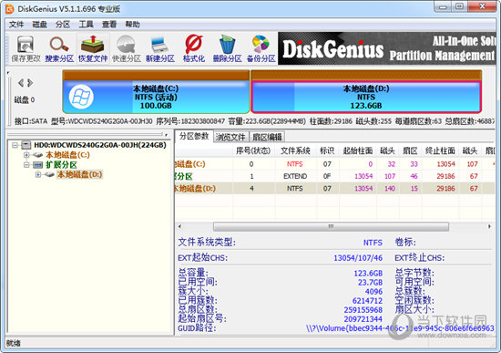
Task: Expand the 本地磁盘(C:) tree node
Action: click(26, 155)
